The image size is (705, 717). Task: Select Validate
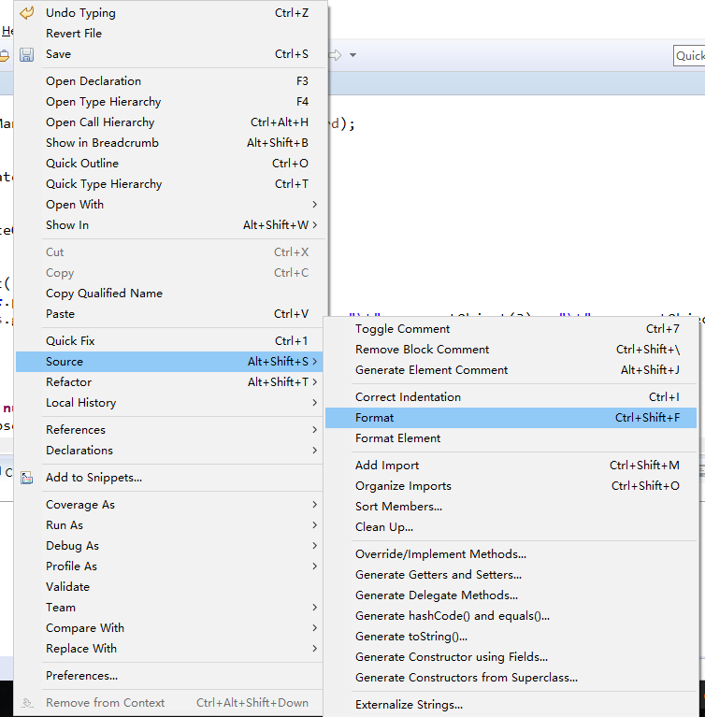(170, 587)
